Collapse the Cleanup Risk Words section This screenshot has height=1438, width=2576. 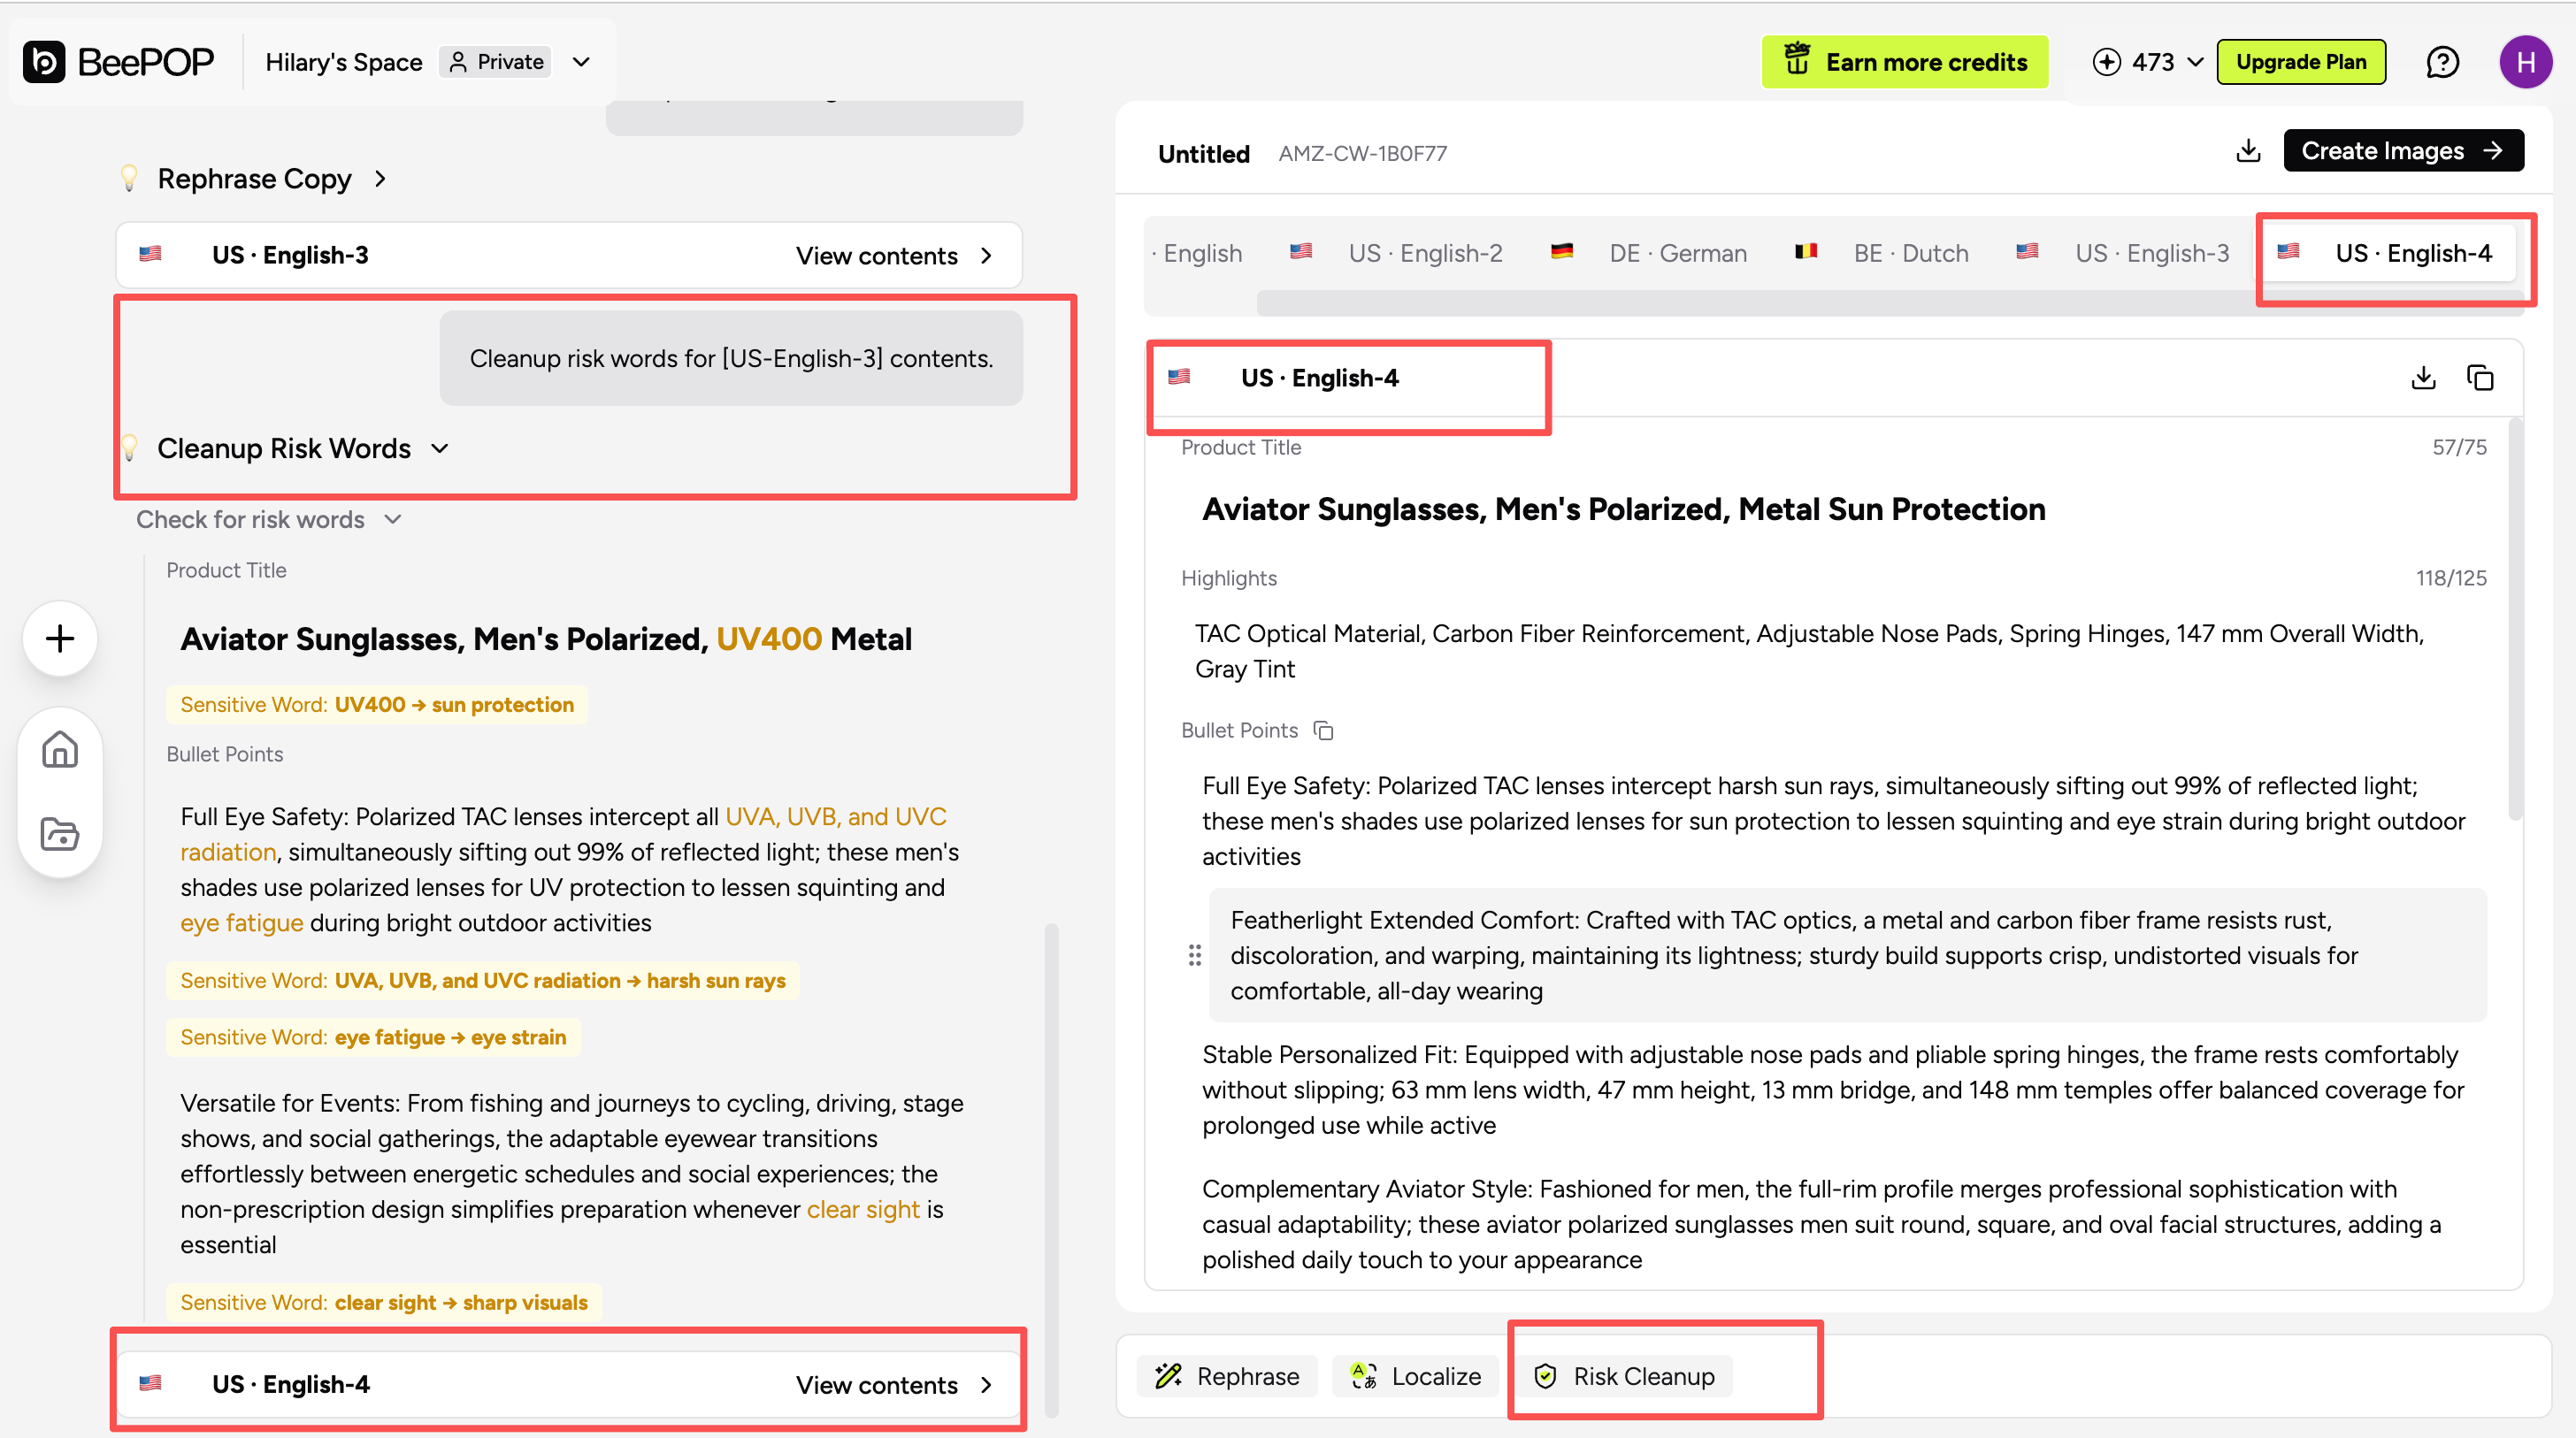coord(440,449)
